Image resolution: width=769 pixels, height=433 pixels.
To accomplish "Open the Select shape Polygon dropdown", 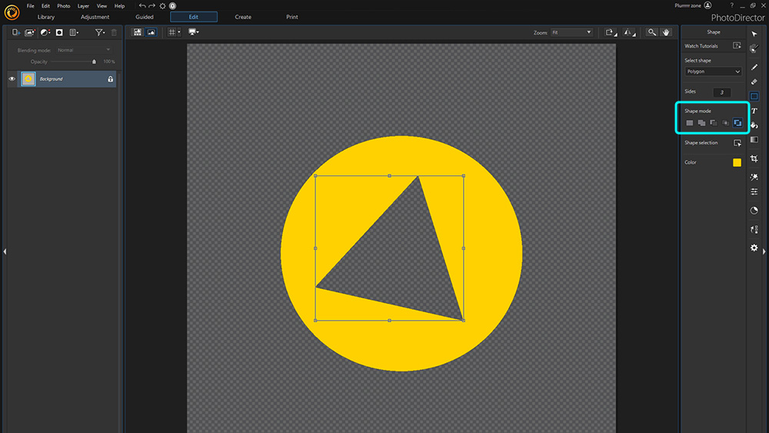I will tap(713, 72).
